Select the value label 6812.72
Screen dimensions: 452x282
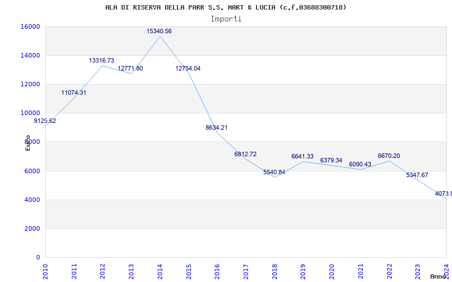click(x=245, y=154)
